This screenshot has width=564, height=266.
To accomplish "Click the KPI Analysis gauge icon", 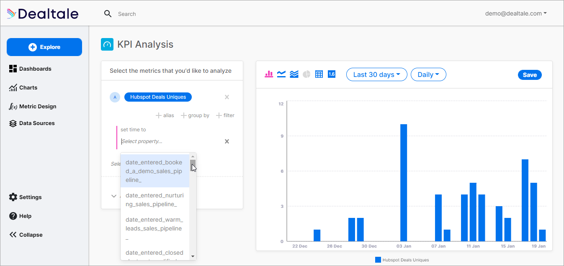I will [x=107, y=44].
